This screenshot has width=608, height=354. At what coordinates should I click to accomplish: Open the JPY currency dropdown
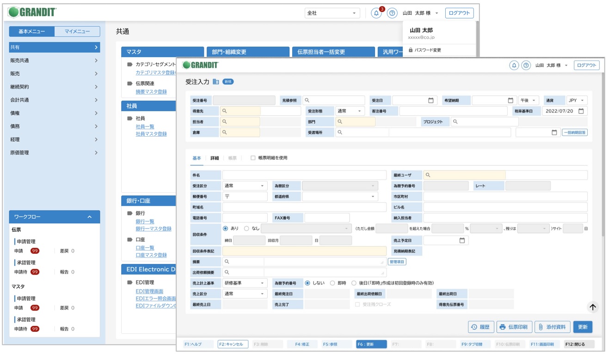(577, 100)
